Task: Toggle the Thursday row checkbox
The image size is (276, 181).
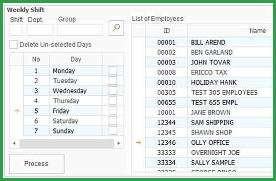Action: (113, 101)
